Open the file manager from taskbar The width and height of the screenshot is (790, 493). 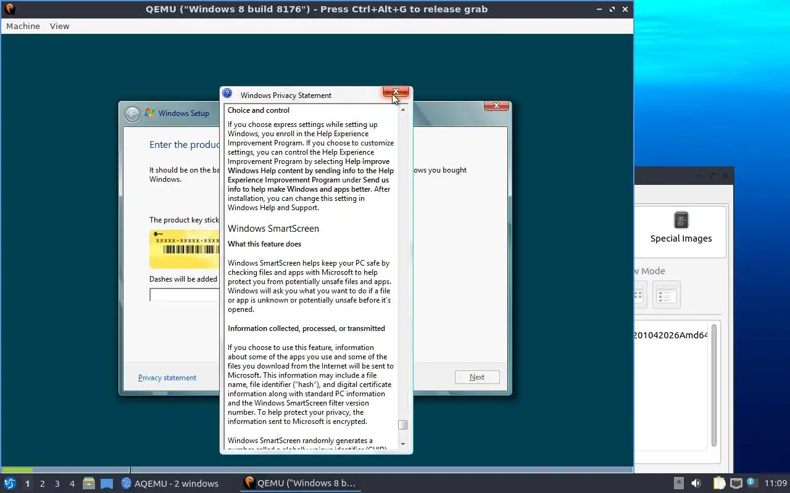click(x=89, y=483)
